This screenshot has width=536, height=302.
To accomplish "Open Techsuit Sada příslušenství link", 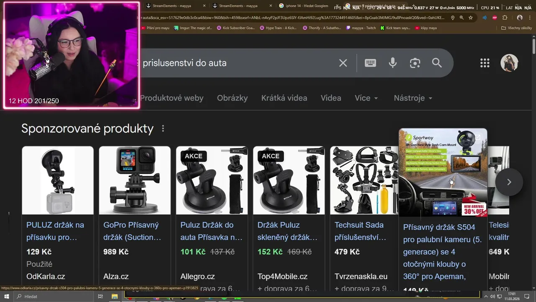I will click(361, 231).
